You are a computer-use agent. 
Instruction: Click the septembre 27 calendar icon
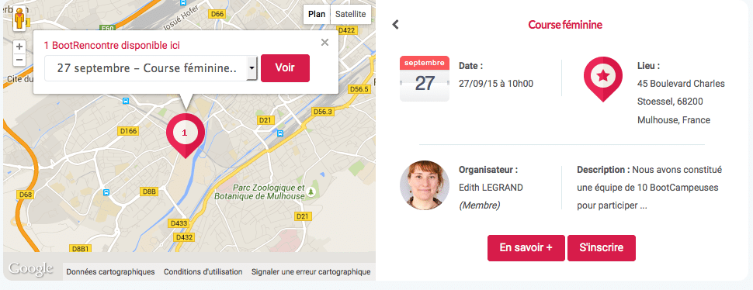coord(425,78)
